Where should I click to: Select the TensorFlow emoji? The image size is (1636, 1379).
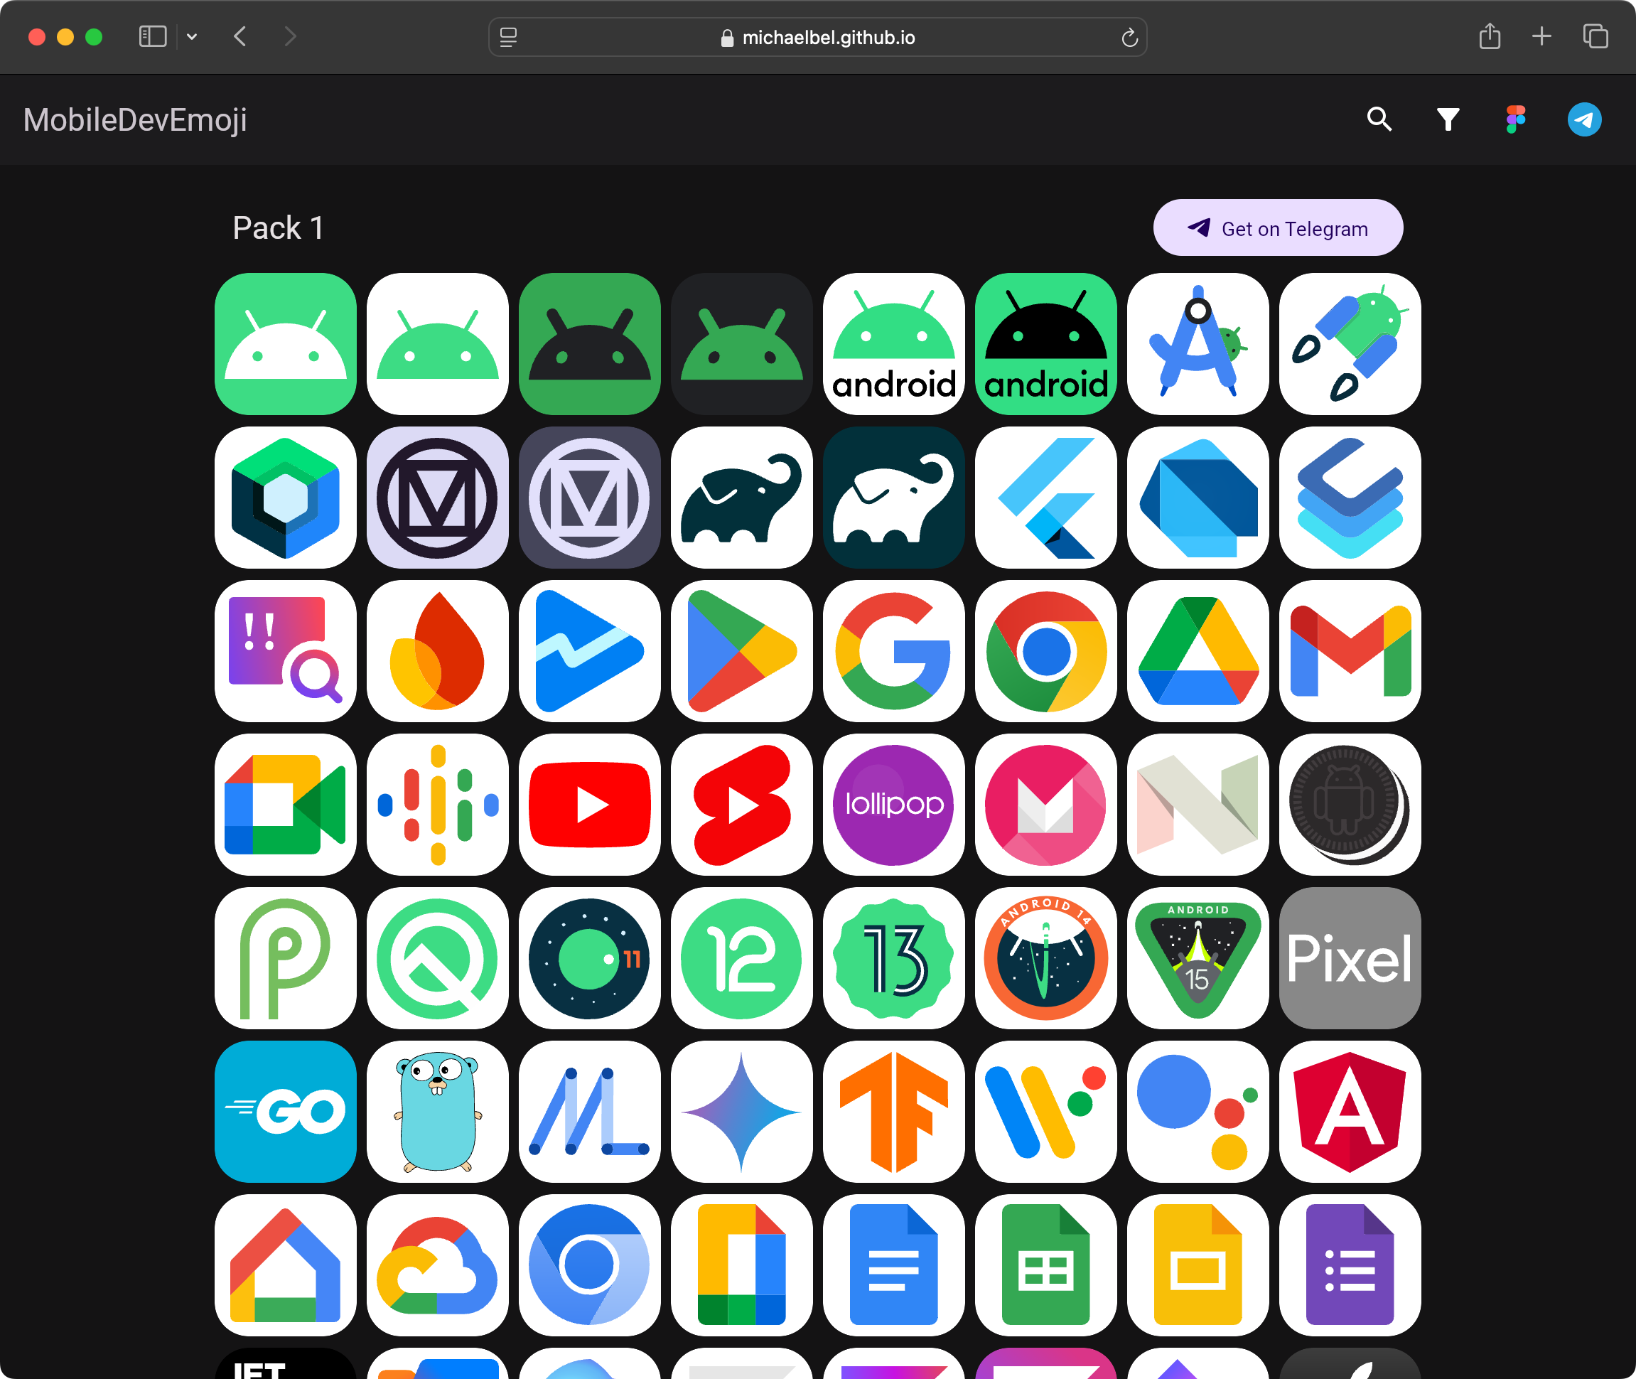(894, 1112)
